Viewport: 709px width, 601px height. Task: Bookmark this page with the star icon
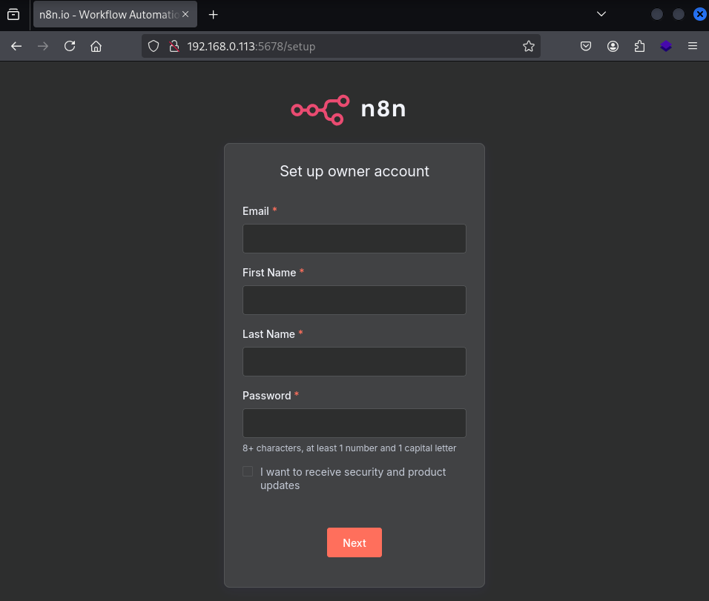tap(528, 46)
